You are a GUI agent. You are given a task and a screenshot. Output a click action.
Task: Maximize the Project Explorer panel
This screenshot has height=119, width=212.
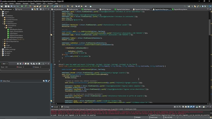(48, 9)
